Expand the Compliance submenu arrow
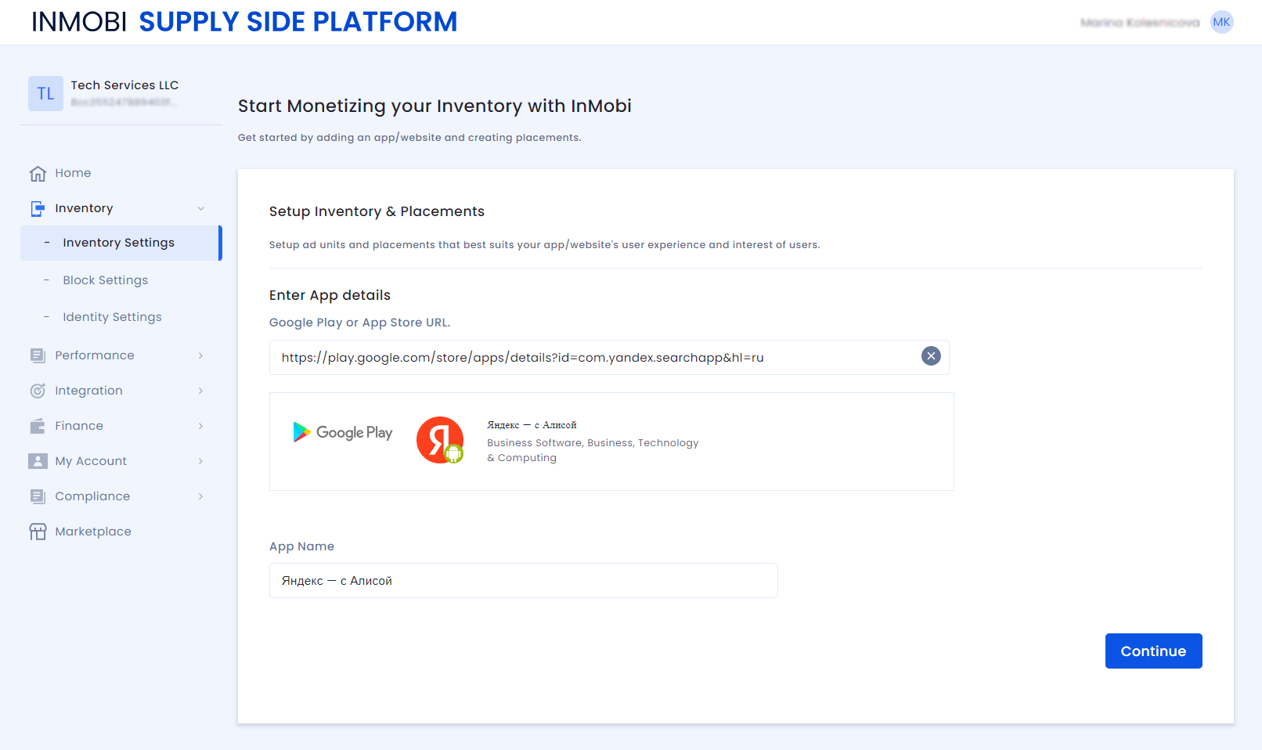 coord(201,496)
